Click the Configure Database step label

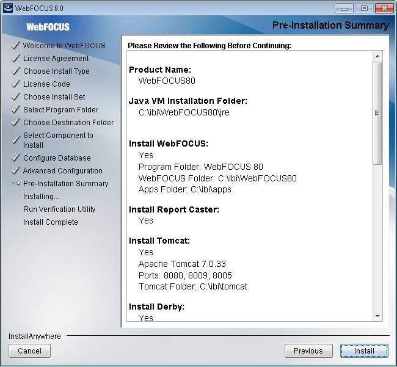(x=57, y=158)
